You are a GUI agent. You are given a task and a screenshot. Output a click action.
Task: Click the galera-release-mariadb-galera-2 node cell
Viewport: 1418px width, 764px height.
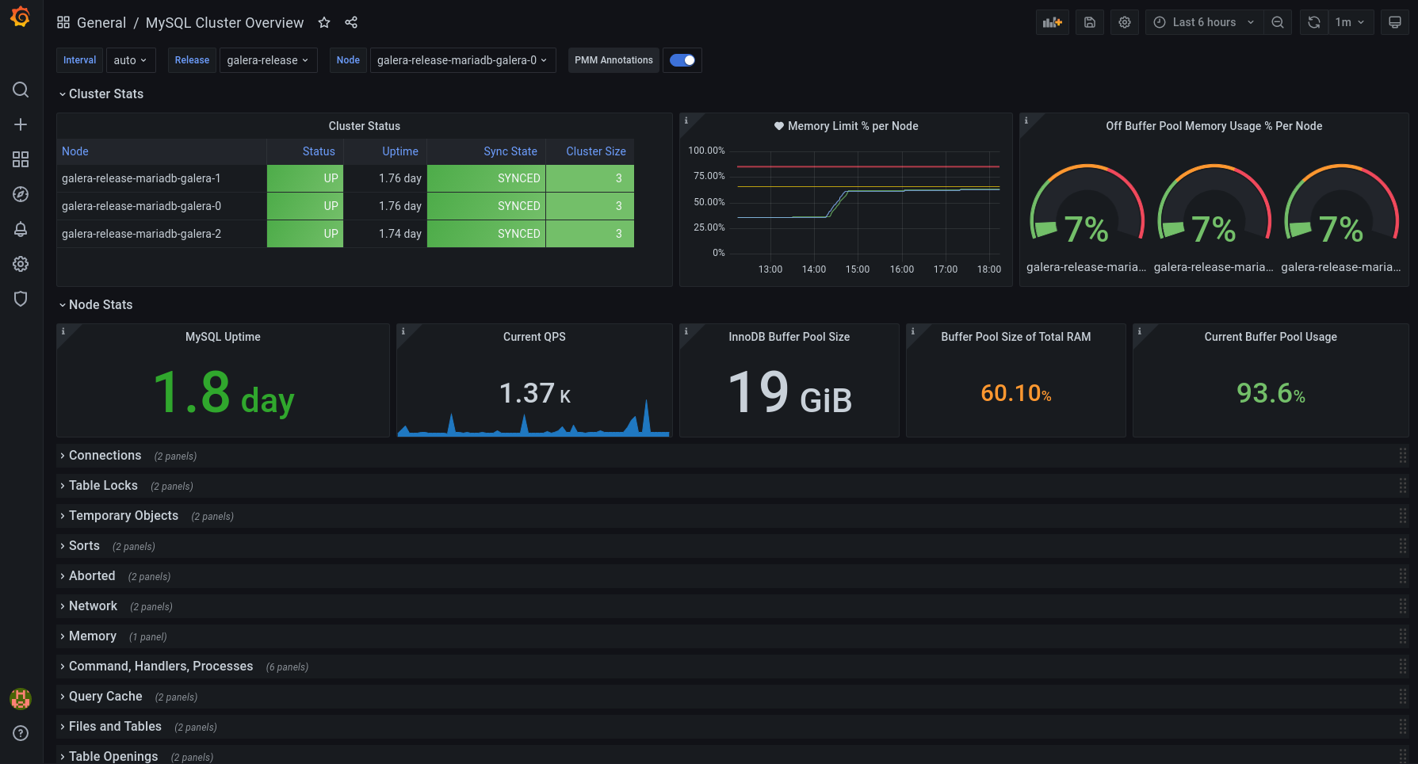(162, 234)
